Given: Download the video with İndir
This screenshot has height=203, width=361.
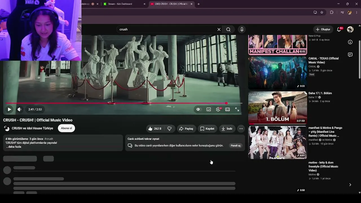Looking at the screenshot, I should [227, 129].
